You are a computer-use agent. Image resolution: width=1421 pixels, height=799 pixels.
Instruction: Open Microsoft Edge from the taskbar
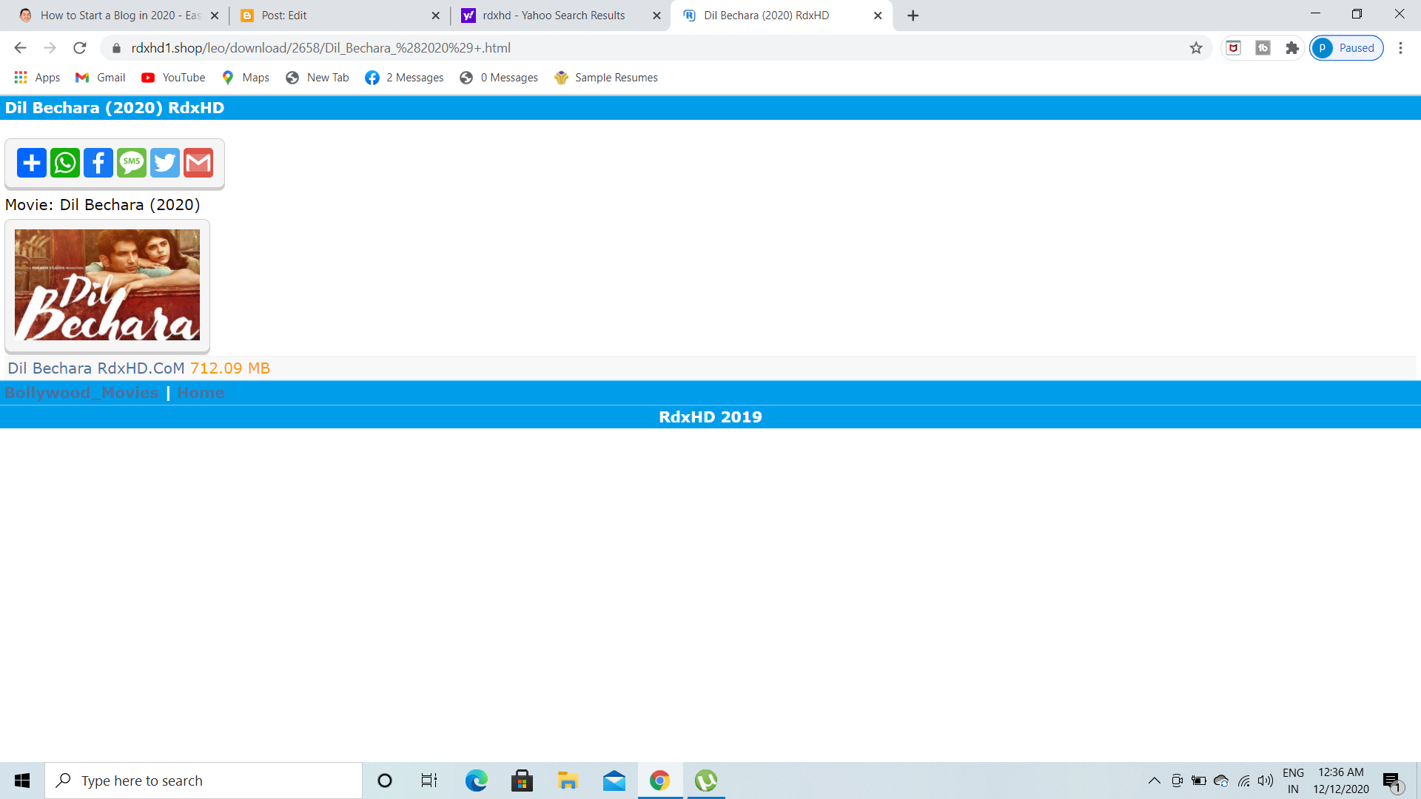point(476,781)
